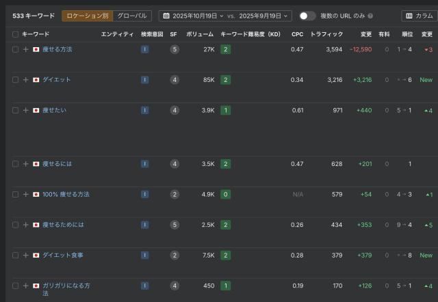Open keyword link 痩せる方法

(57, 49)
